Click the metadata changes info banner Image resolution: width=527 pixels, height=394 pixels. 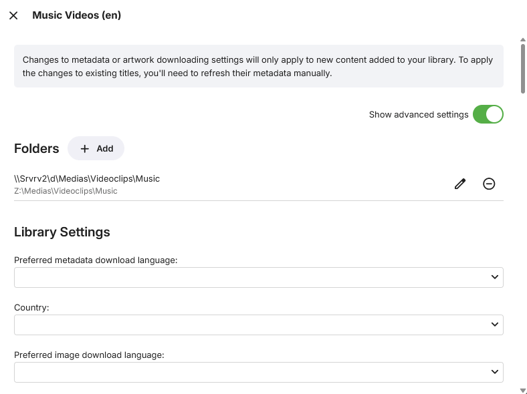pyautogui.click(x=258, y=66)
